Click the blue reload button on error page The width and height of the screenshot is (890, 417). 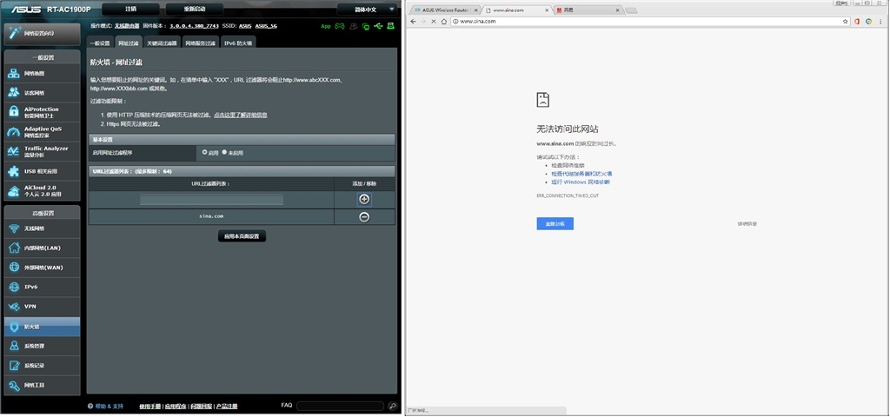[x=555, y=223]
